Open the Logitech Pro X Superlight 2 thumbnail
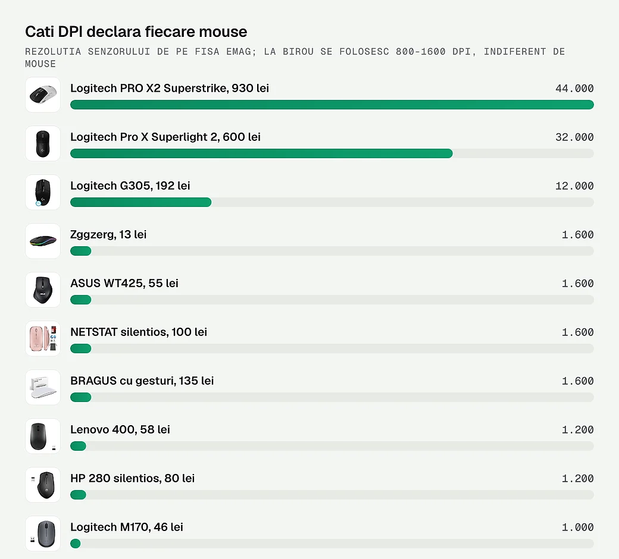The image size is (619, 559). (43, 143)
